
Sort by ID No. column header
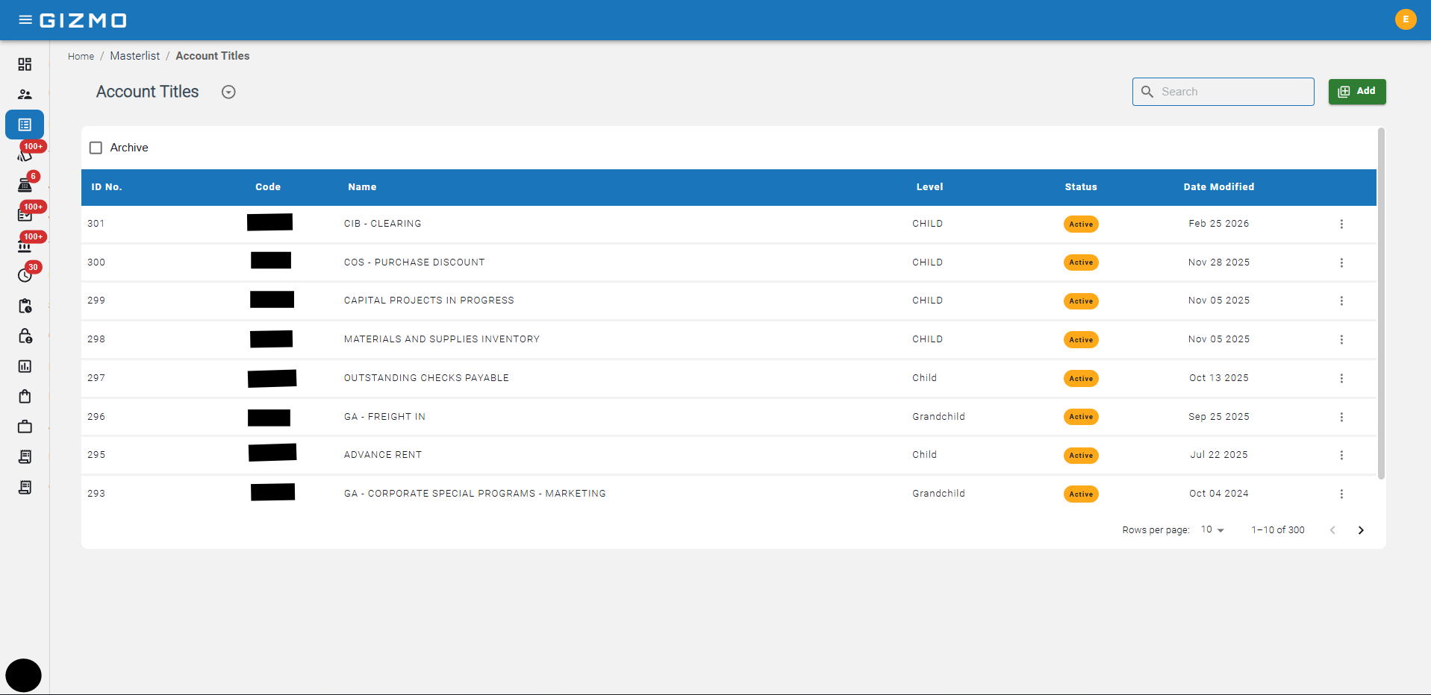pos(107,187)
